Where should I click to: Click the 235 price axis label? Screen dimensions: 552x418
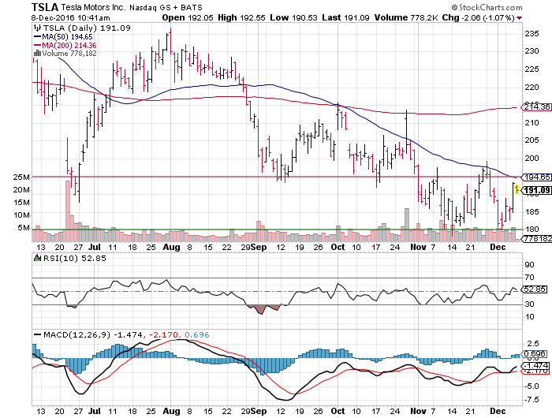pyautogui.click(x=531, y=34)
